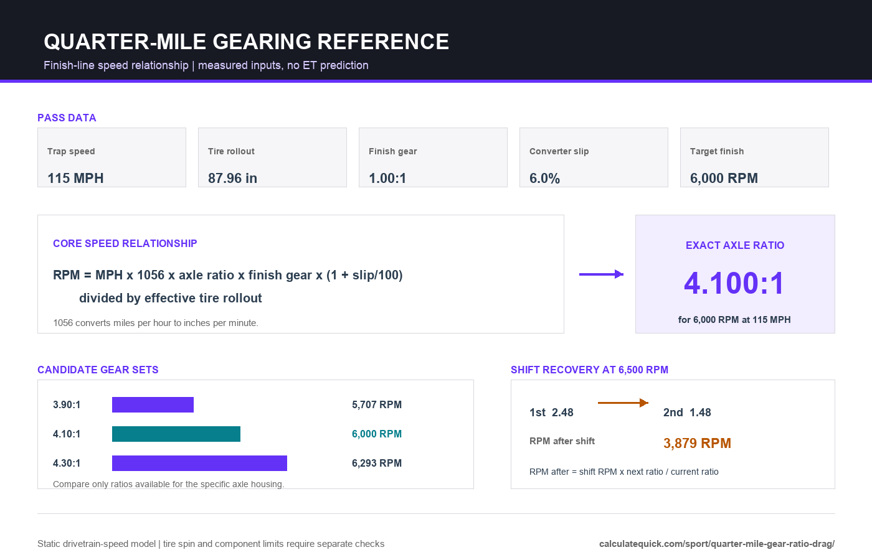The image size is (872, 560).
Task: Click the Pass Data section heading
Action: (x=67, y=118)
